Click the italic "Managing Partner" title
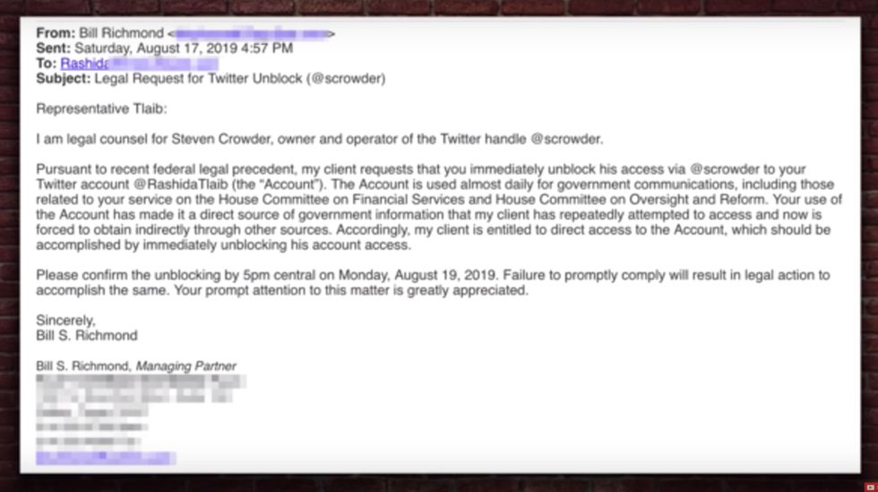This screenshot has height=492, width=878. [x=186, y=367]
